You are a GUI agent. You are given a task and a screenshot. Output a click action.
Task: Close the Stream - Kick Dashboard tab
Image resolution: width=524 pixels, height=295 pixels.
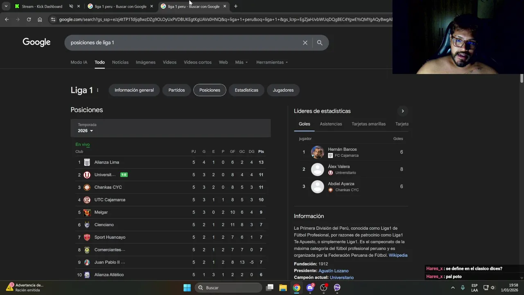click(x=78, y=6)
